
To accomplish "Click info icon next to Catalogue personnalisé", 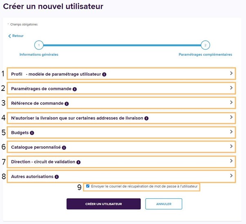I will 64,147.
